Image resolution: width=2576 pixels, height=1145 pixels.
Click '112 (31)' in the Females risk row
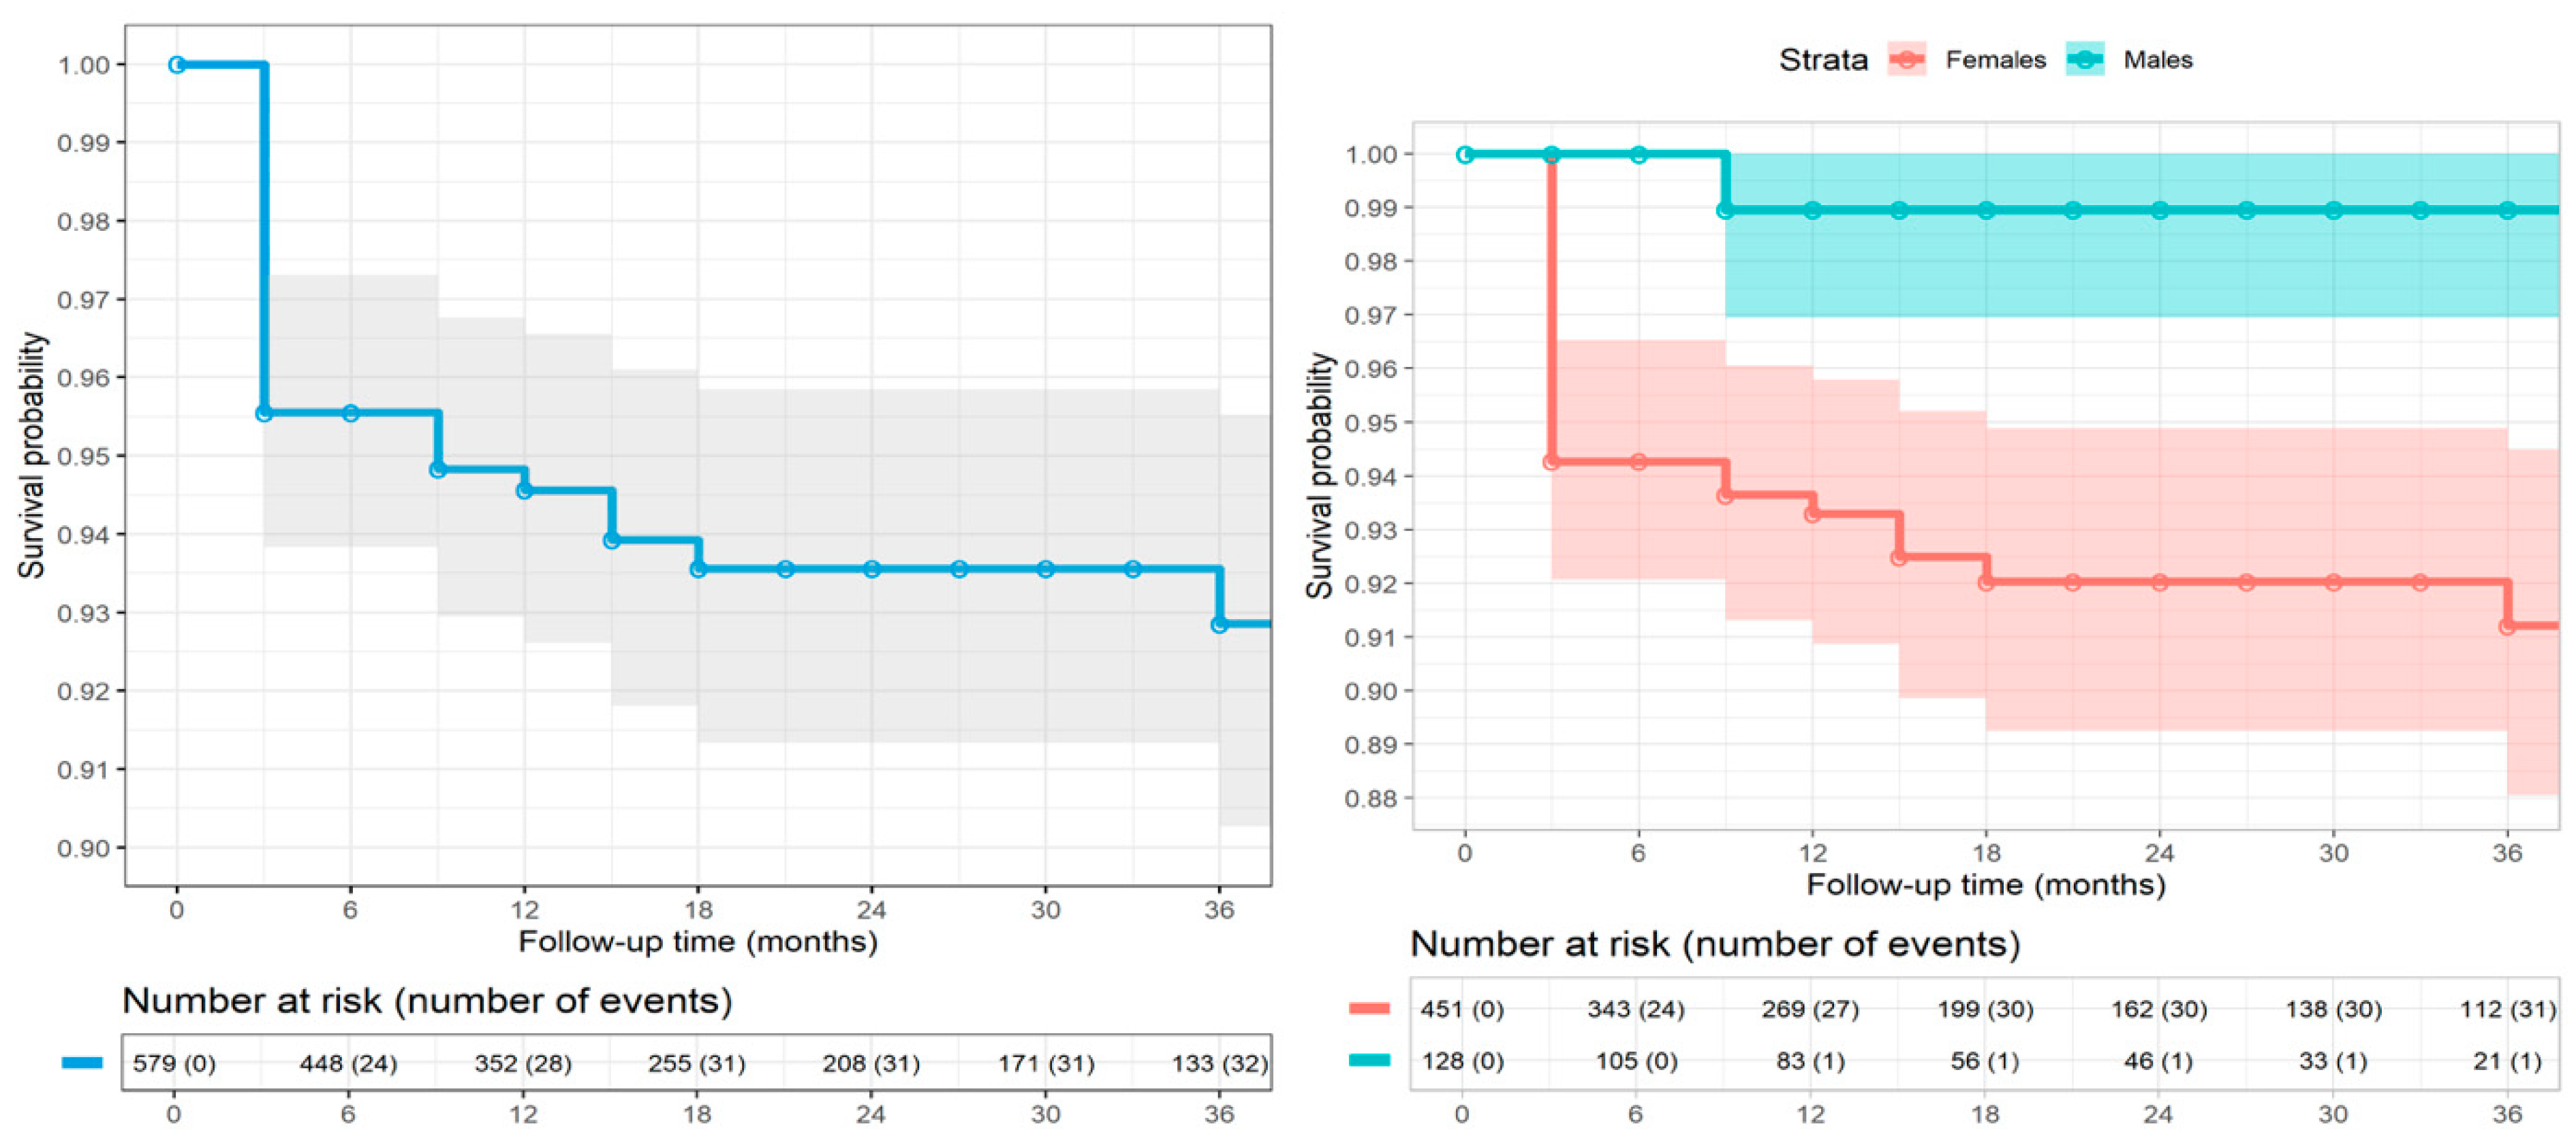(x=2507, y=1009)
